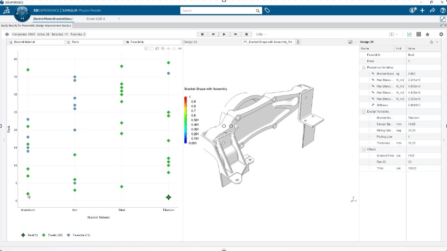Expand the right side panel arrow
This screenshot has width=447, height=251.
tap(444, 140)
